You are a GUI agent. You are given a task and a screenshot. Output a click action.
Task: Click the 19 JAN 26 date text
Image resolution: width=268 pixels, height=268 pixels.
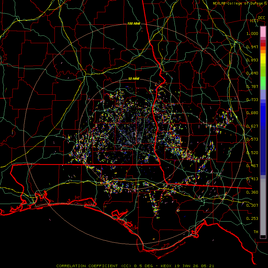coord(186,266)
